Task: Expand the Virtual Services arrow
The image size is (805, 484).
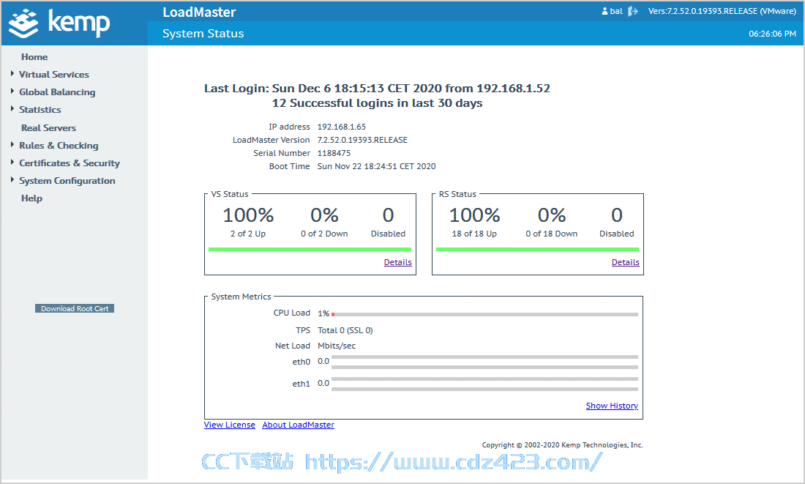Action: (12, 74)
